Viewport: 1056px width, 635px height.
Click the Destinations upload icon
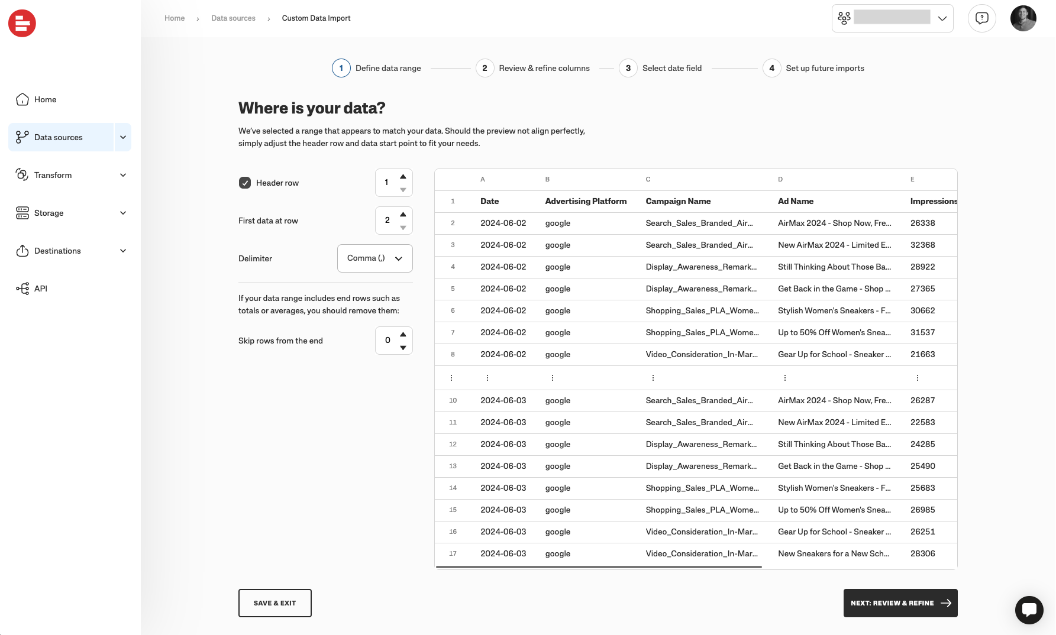tap(22, 251)
